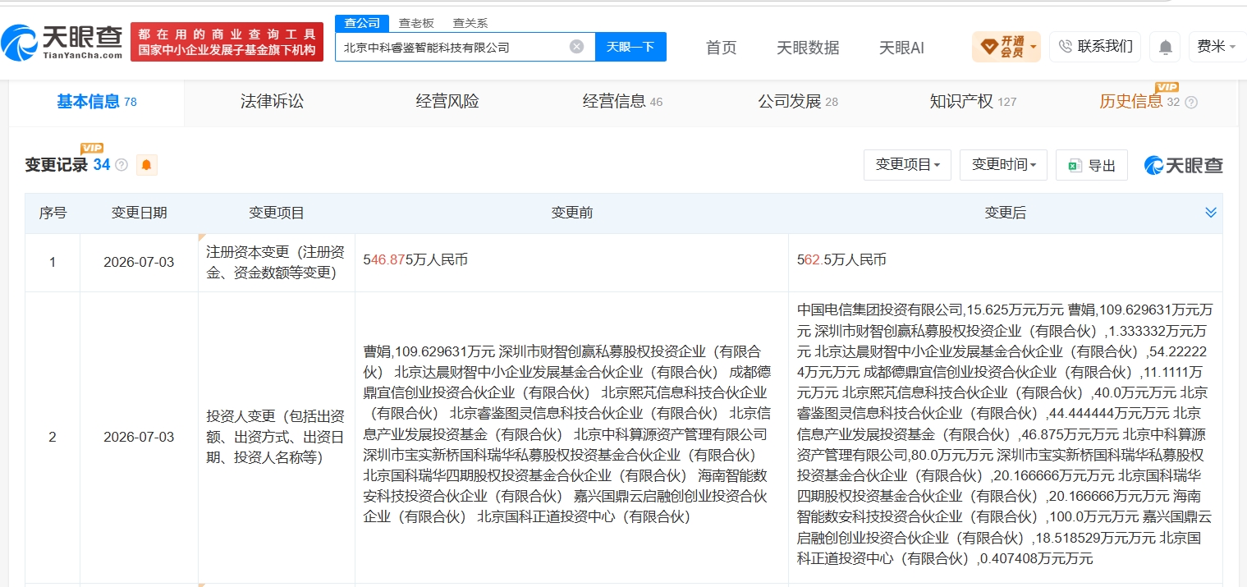
Task: Click the help icon next to 历史信息 32
Action: [x=1191, y=103]
